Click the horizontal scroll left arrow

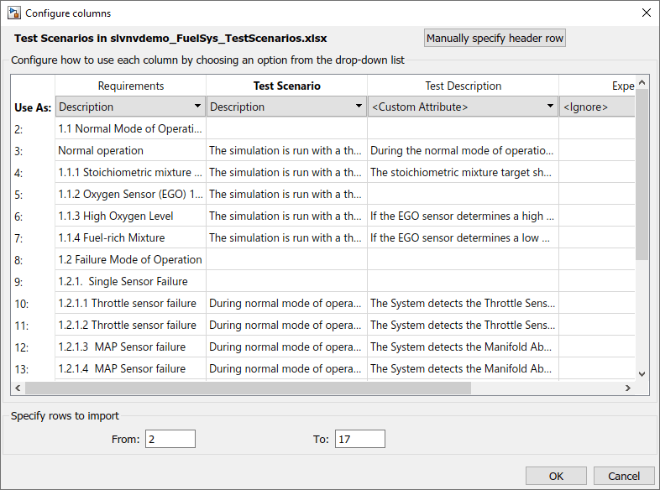coord(18,388)
